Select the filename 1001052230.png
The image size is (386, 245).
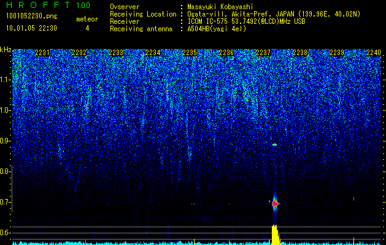tap(32, 17)
